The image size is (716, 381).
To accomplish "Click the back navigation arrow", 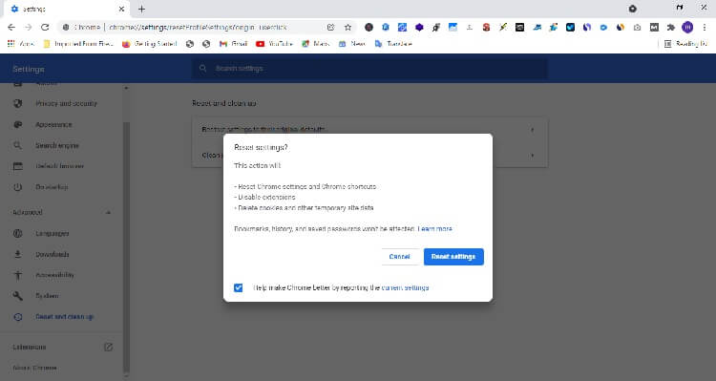I will (x=11, y=28).
